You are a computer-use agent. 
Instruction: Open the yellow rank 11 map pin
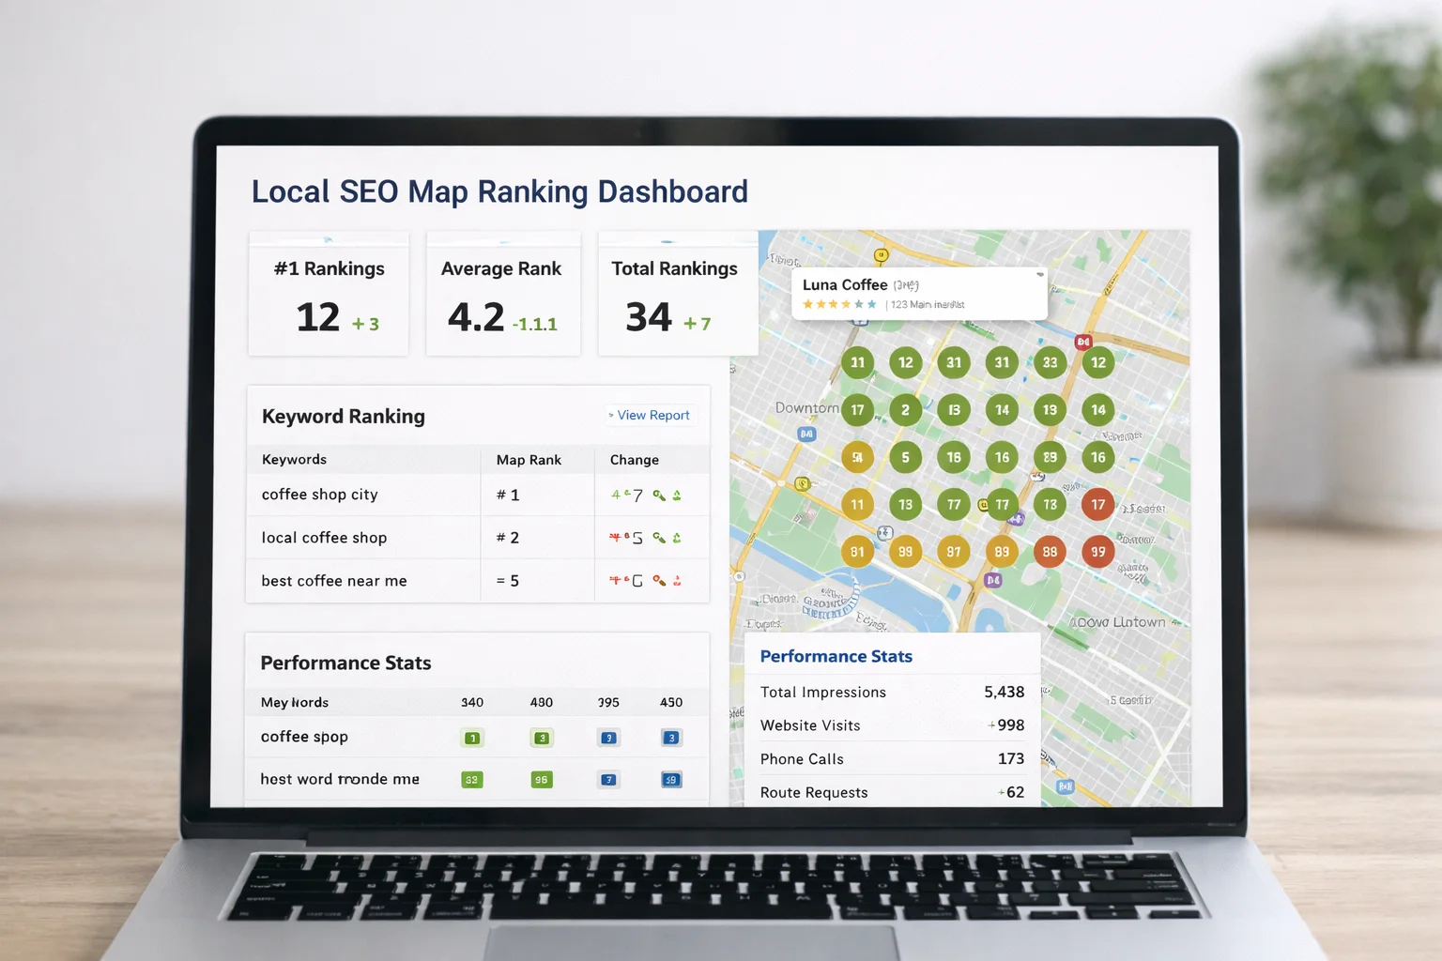tap(857, 504)
